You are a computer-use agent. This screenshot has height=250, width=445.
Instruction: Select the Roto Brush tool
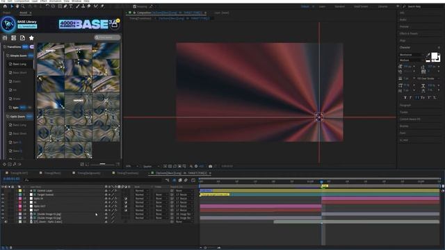pyautogui.click(x=96, y=6)
